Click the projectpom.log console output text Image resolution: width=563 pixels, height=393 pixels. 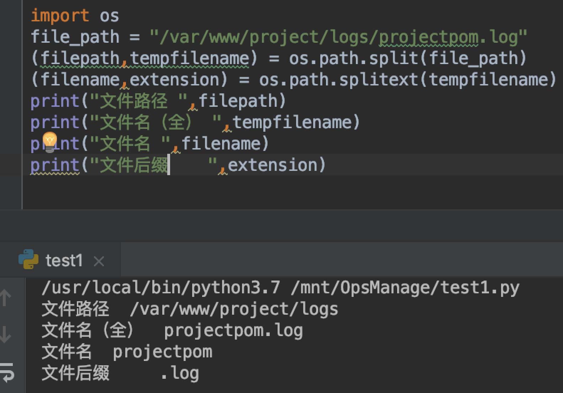pos(233,330)
